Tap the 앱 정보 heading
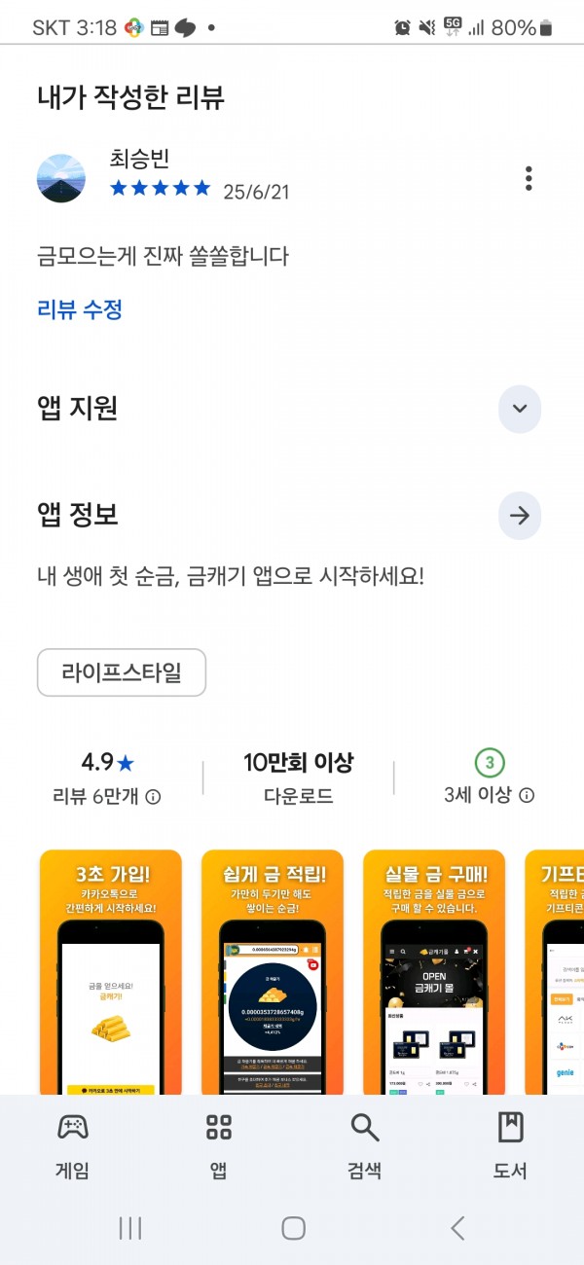The height and width of the screenshot is (1265, 584). click(x=78, y=515)
